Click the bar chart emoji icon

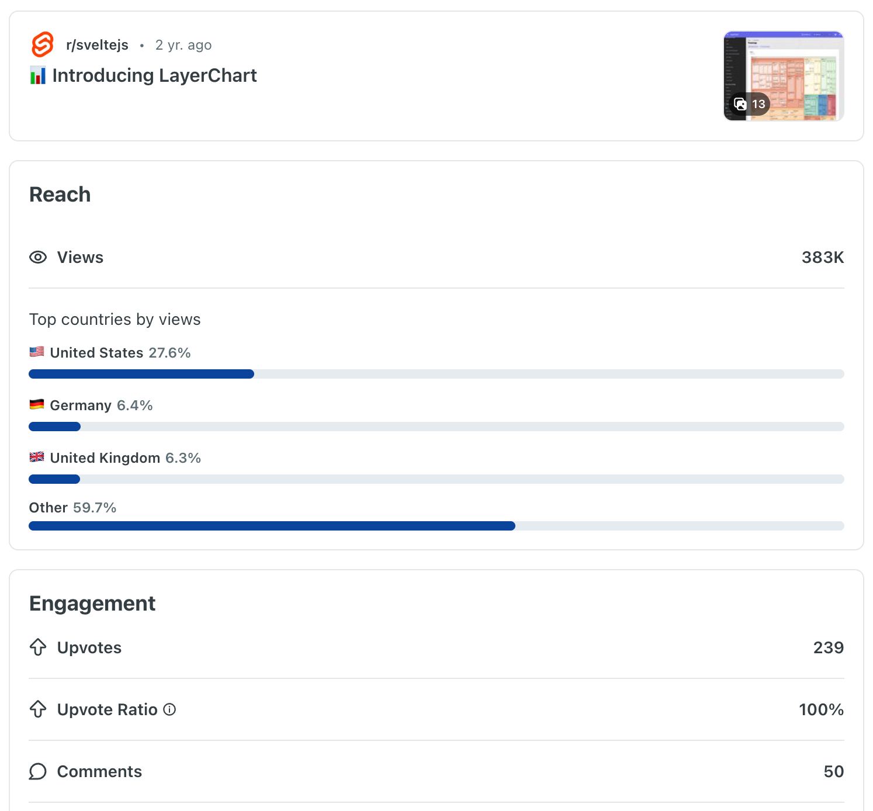tap(38, 75)
